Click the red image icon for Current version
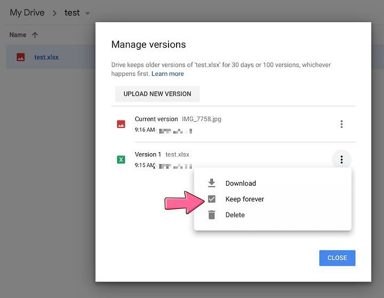This screenshot has width=384, height=298. [121, 124]
